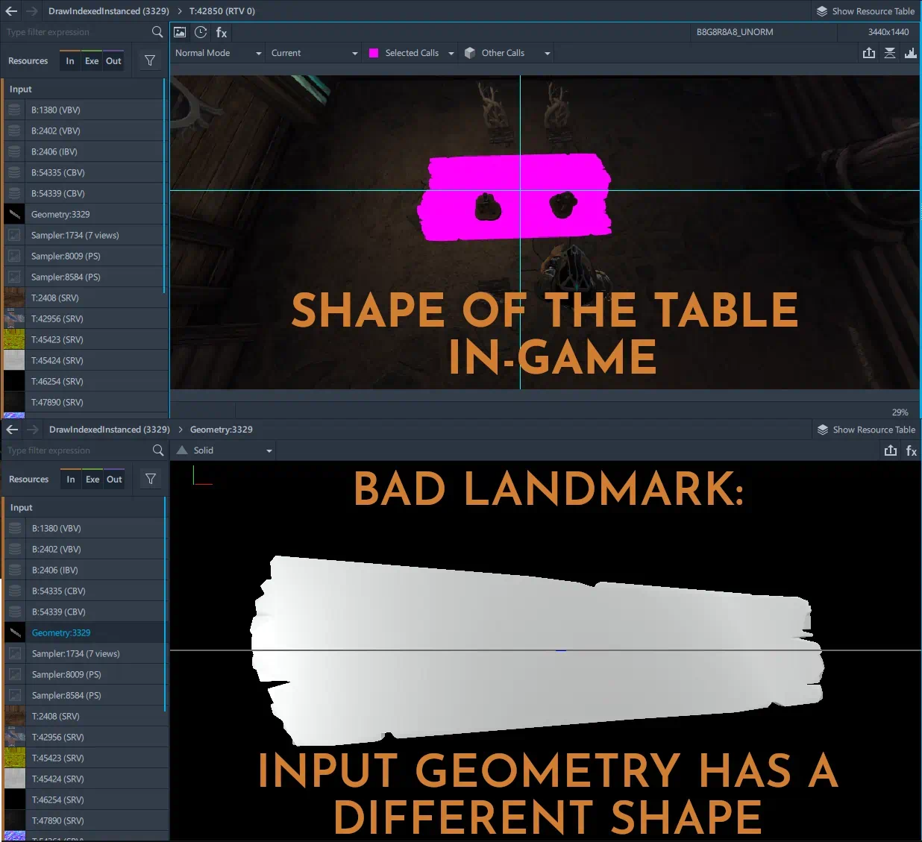Open the Other Calls dropdown

point(507,53)
